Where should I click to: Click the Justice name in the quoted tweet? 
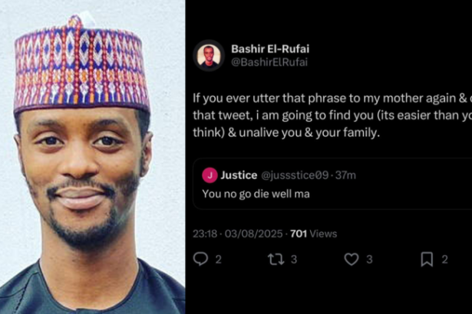pos(239,175)
